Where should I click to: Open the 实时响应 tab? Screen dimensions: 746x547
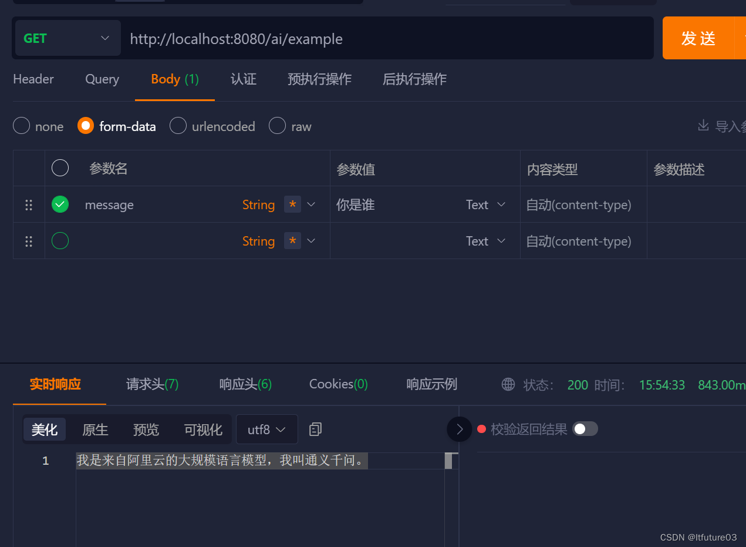[55, 384]
